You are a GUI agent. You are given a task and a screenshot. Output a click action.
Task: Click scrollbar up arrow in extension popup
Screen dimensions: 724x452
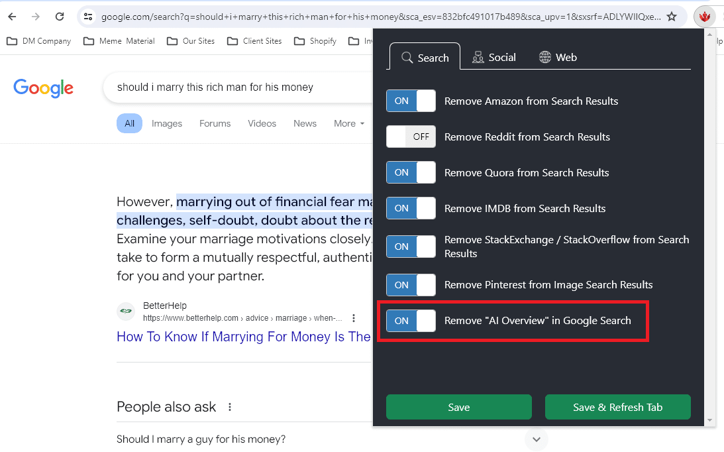710,35
